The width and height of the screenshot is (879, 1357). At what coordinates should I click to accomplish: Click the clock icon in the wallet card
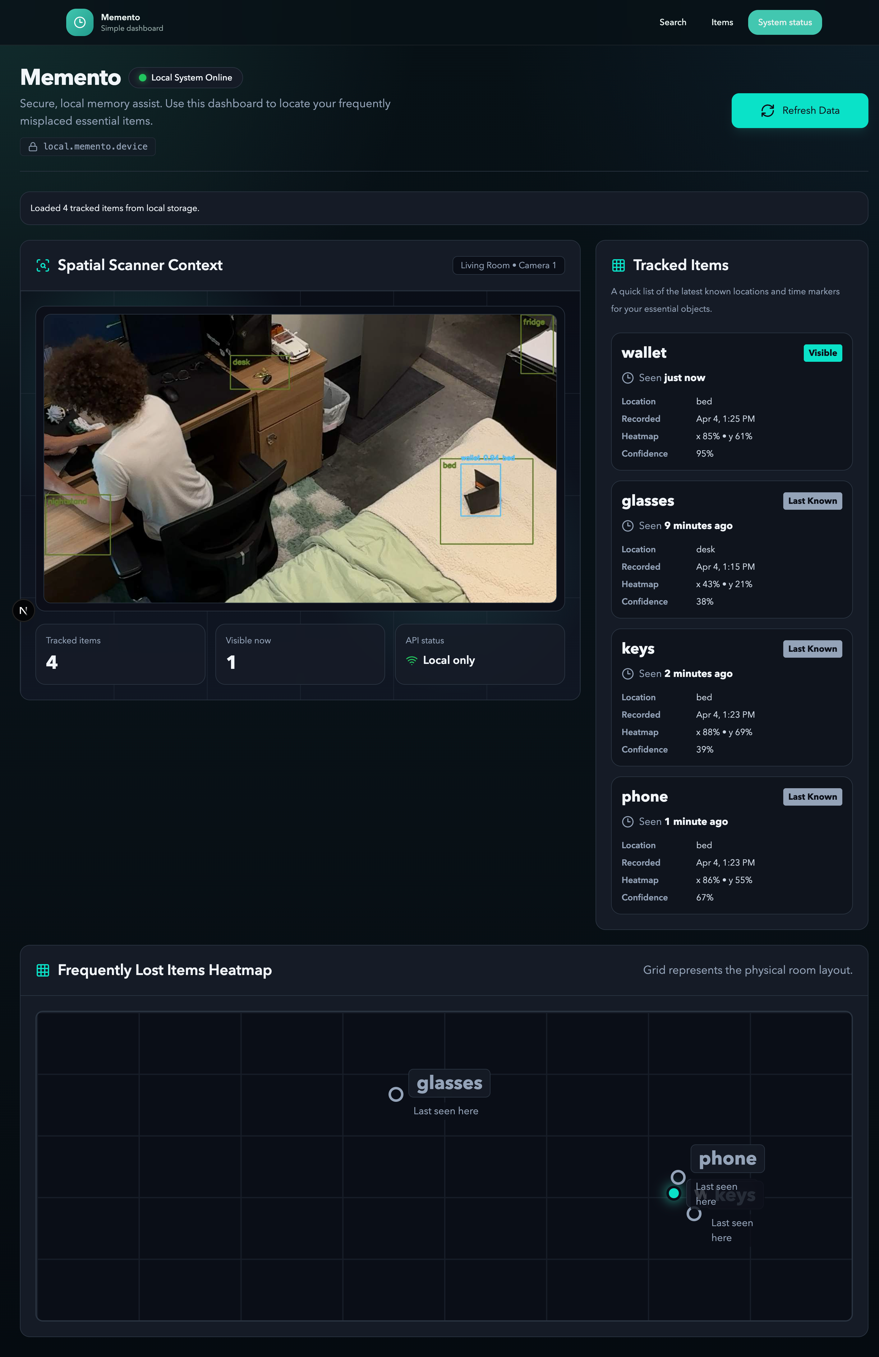click(628, 377)
